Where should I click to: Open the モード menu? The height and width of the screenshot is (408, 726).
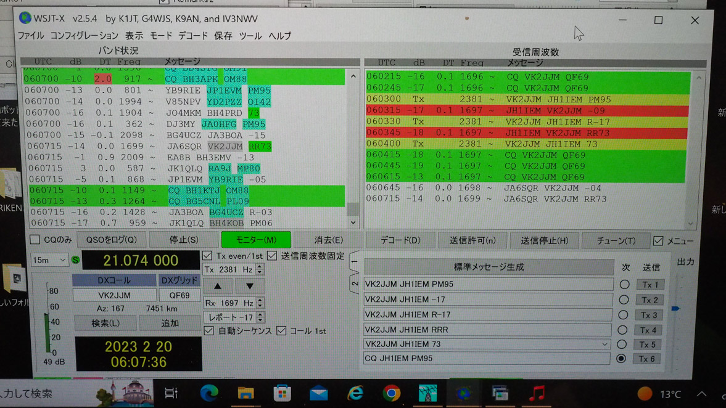(161, 36)
